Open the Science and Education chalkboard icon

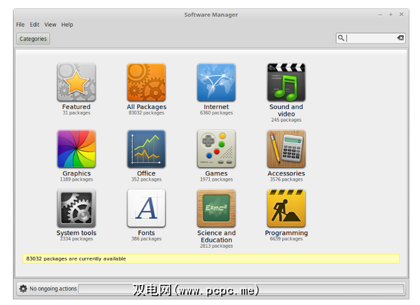216,208
